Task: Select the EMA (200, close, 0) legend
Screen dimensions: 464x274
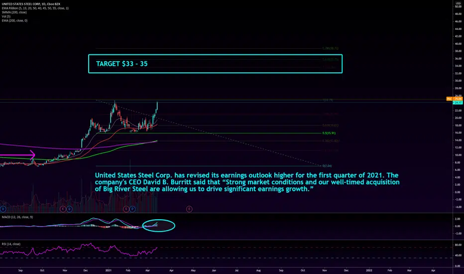Action: click(14, 20)
